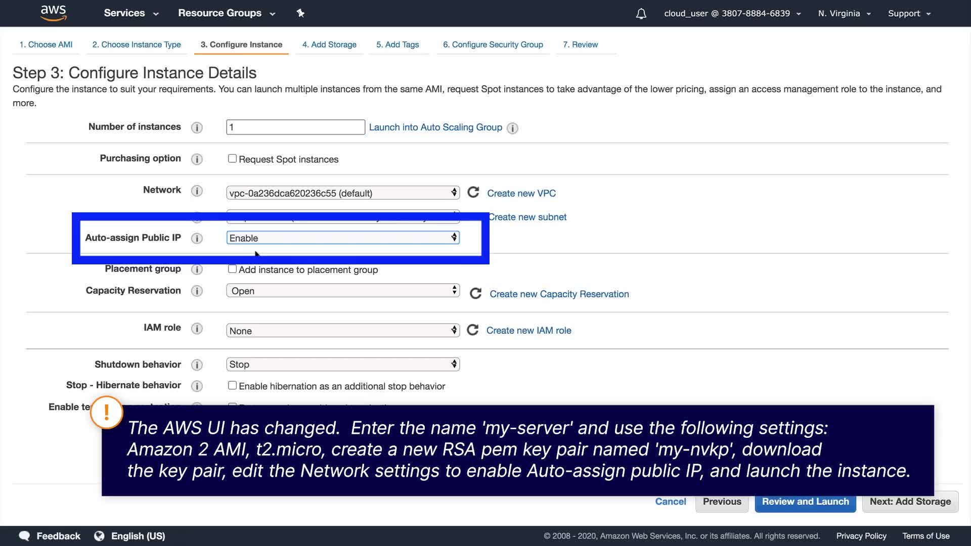
Task: Click the pin shortcut icon in header
Action: 300,13
